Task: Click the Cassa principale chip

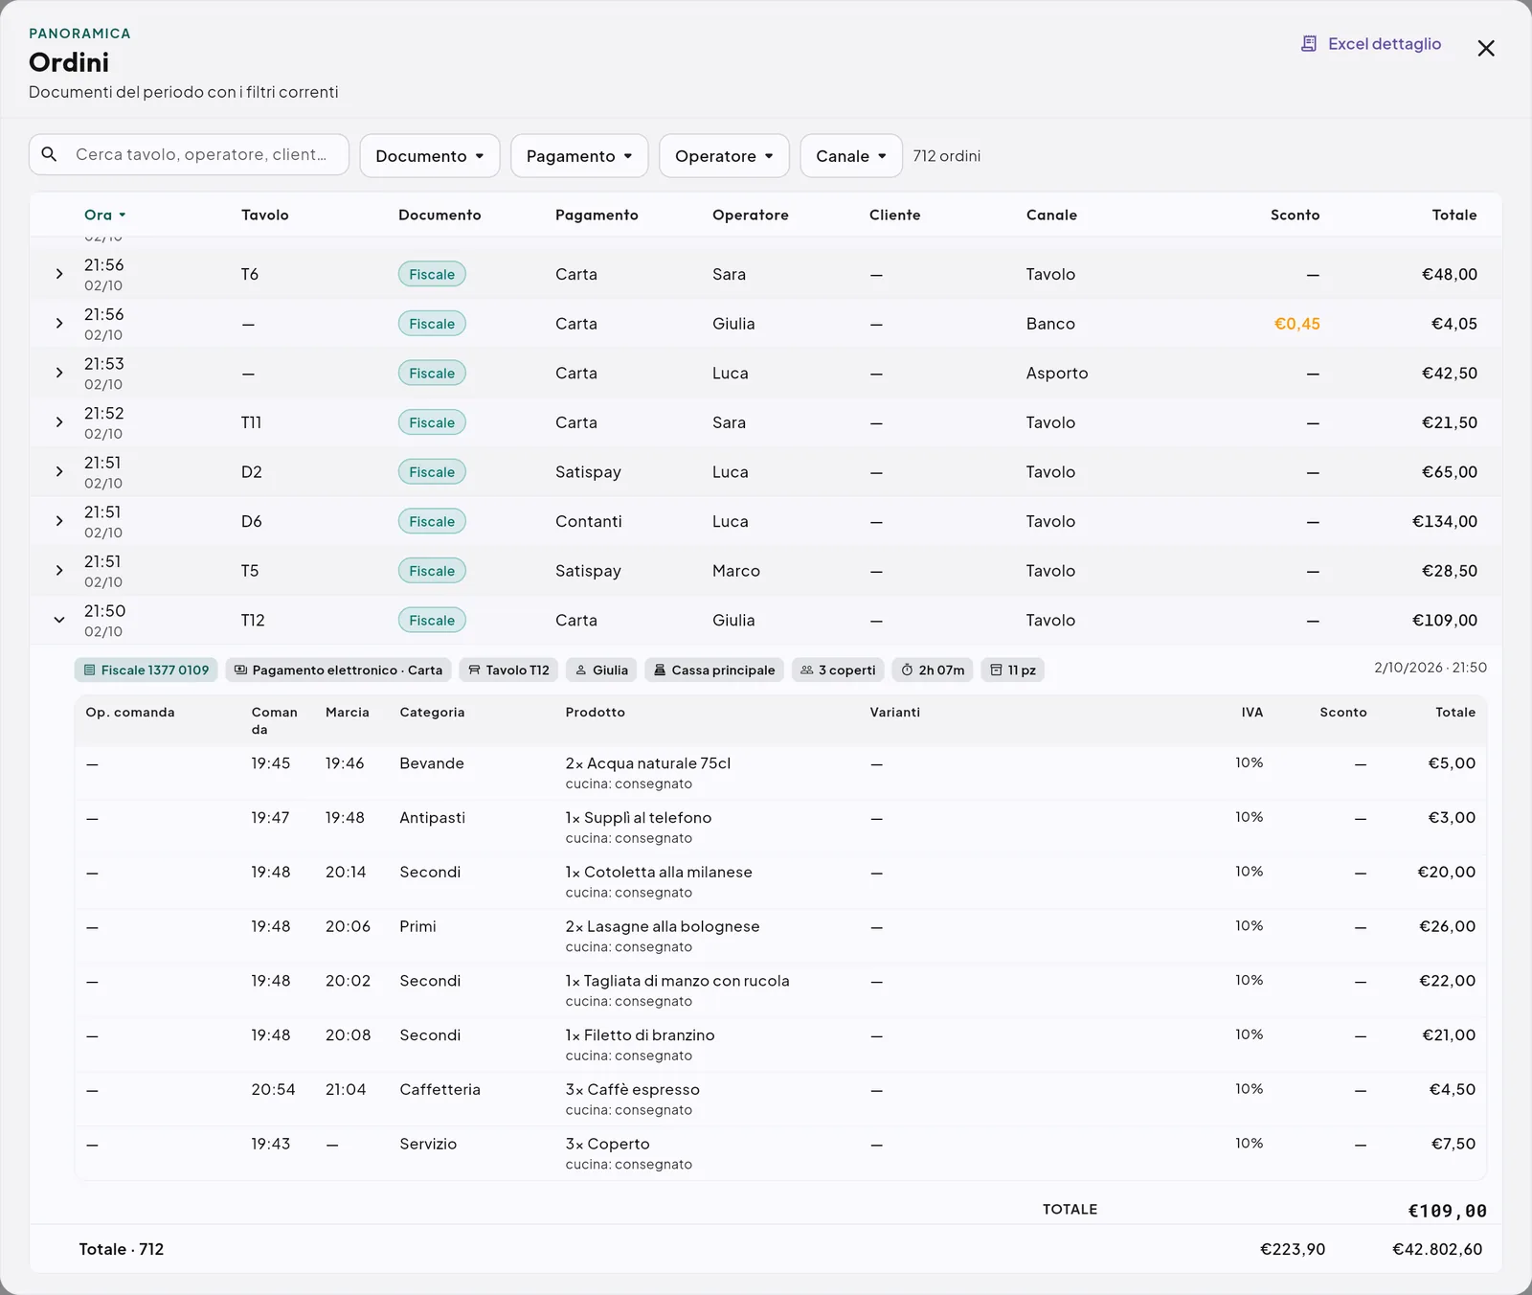Action: tap(714, 670)
